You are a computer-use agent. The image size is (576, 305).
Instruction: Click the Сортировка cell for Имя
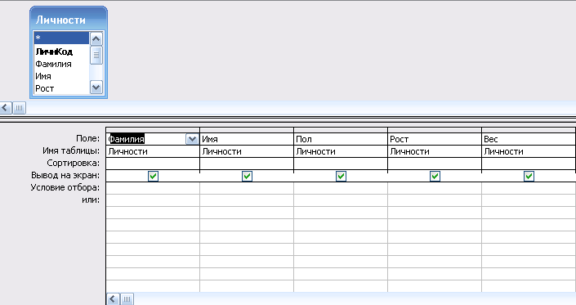[x=247, y=164]
